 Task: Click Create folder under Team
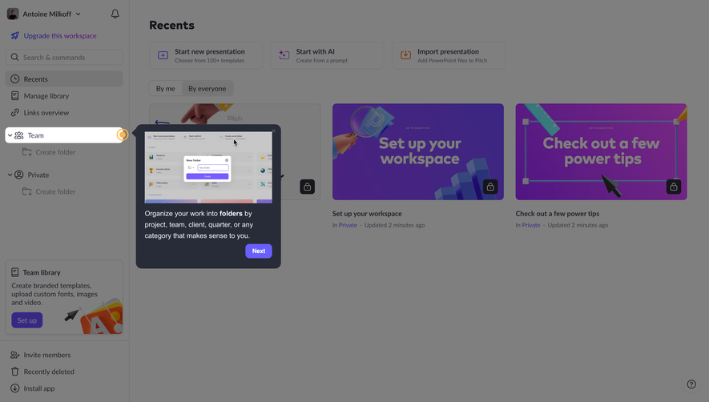pyautogui.click(x=55, y=152)
